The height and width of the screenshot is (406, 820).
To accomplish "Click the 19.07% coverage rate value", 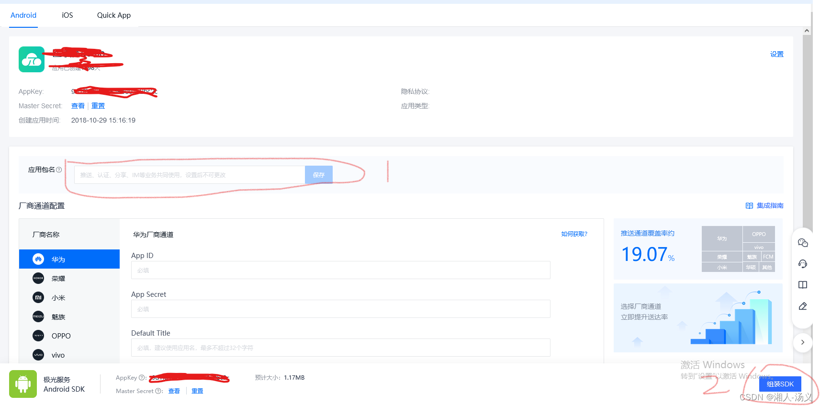I will tap(648, 254).
